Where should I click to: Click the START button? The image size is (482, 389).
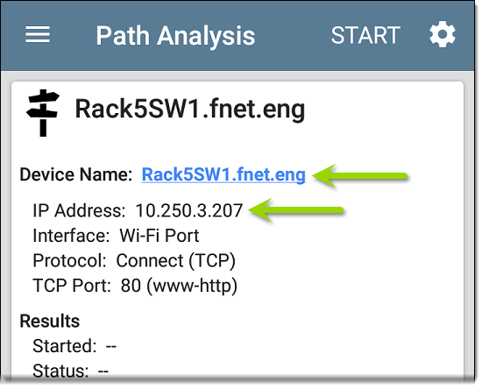click(365, 35)
